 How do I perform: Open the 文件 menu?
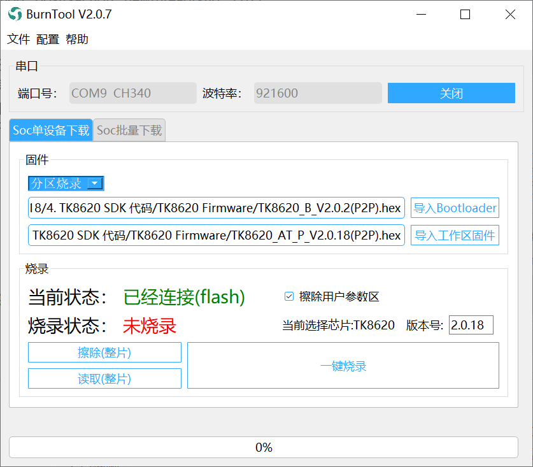18,39
